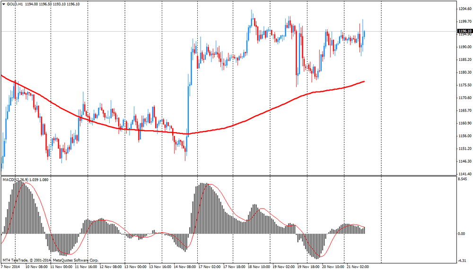Image resolution: width=473 pixels, height=270 pixels.
Task: Click the 19 Nov 18:00 time label
Action: pos(308,267)
